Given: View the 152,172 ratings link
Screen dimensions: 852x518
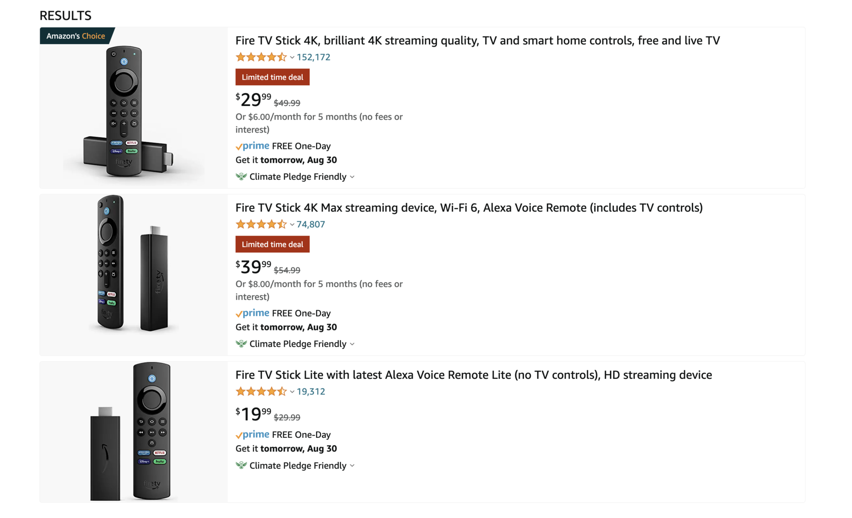Looking at the screenshot, I should pyautogui.click(x=313, y=57).
